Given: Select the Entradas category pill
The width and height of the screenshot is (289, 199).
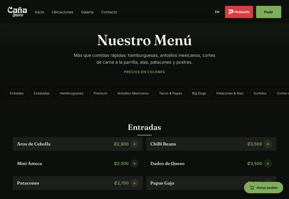Looking at the screenshot, I should point(17,93).
